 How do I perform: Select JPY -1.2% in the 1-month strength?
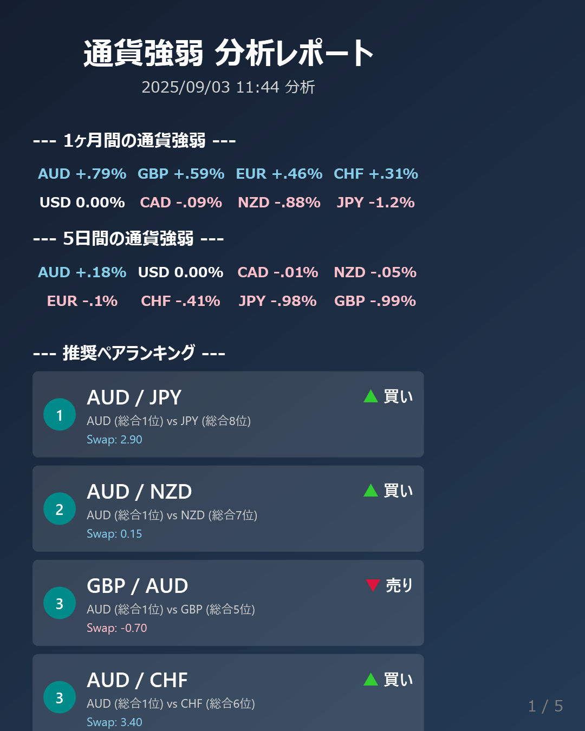[x=375, y=203]
